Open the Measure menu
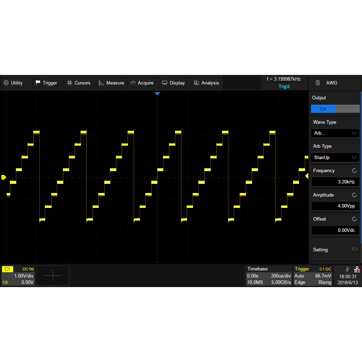This screenshot has width=362, height=362. 111,83
